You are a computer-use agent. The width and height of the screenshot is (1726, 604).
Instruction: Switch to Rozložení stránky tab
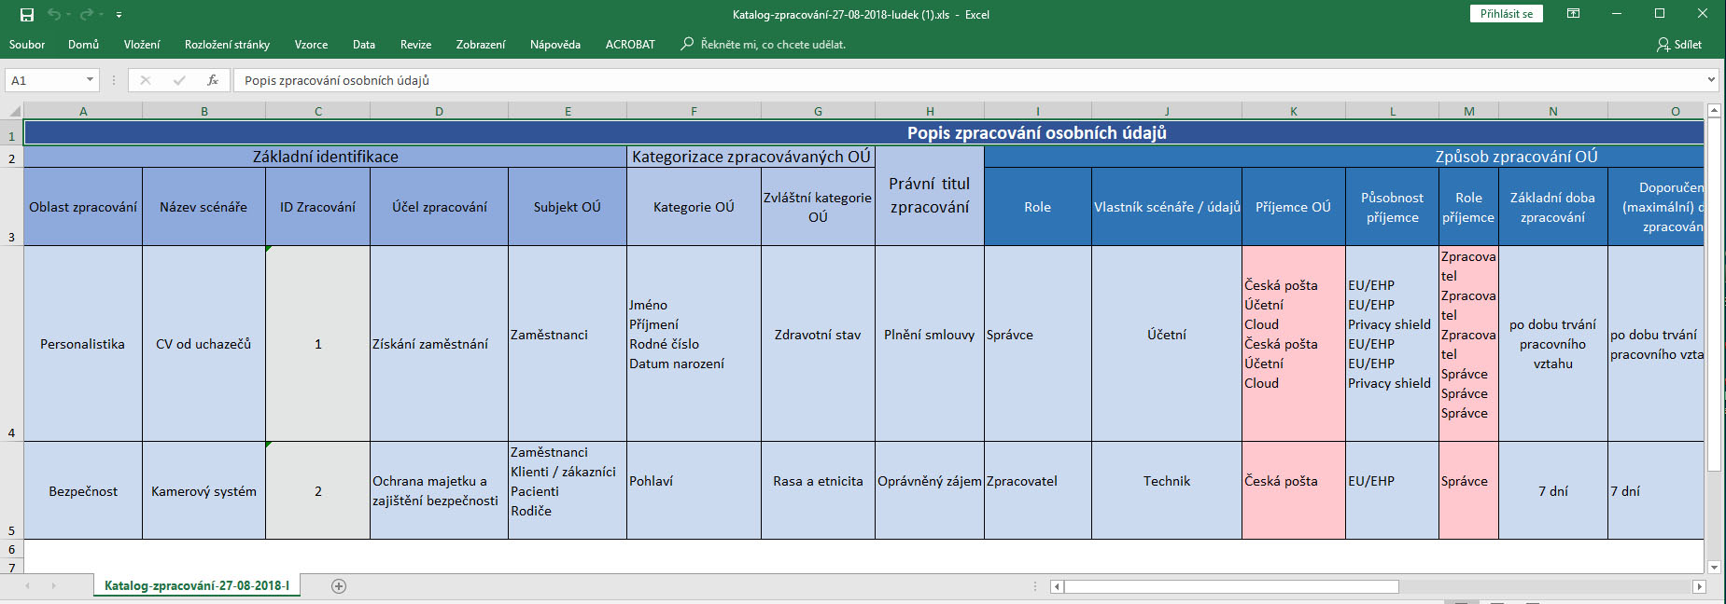(x=227, y=45)
